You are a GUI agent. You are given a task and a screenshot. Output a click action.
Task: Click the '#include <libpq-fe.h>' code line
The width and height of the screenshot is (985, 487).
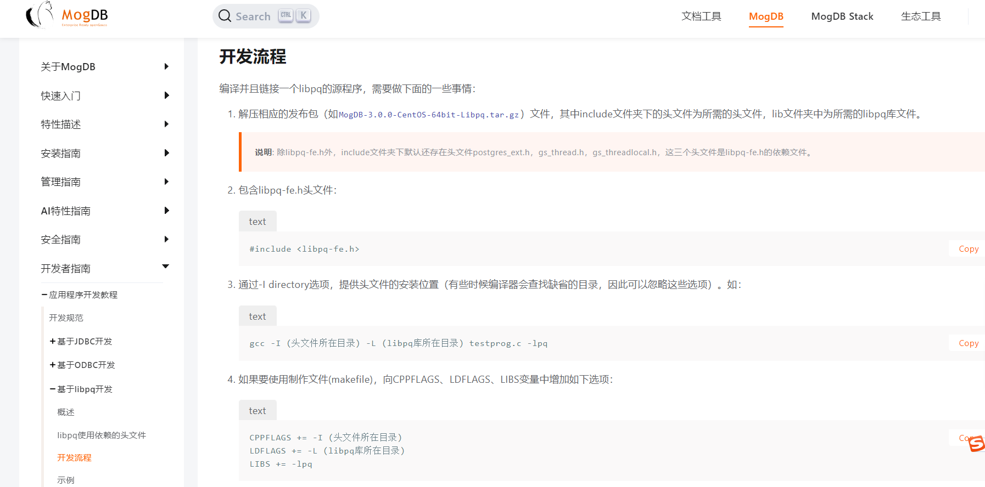click(304, 249)
